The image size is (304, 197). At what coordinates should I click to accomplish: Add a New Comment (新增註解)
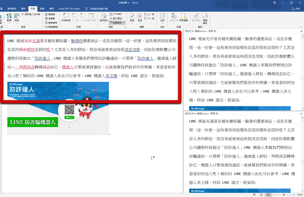(x=66, y=17)
